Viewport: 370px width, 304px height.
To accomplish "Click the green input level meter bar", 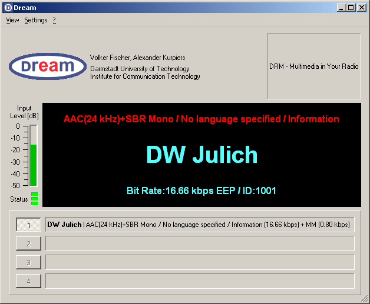I will pos(34,165).
